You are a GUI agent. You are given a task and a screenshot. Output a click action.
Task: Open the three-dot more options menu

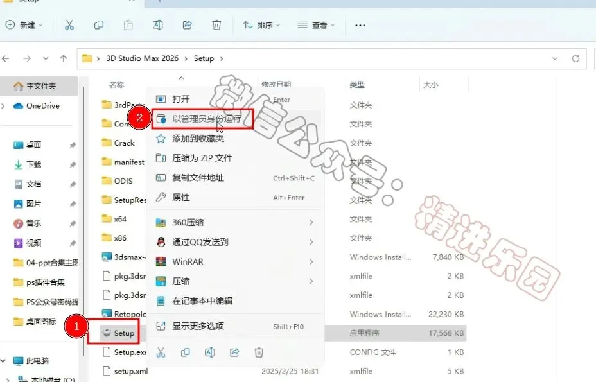point(360,26)
